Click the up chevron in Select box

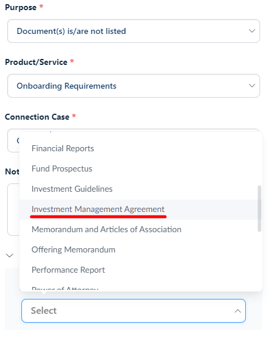pyautogui.click(x=238, y=311)
